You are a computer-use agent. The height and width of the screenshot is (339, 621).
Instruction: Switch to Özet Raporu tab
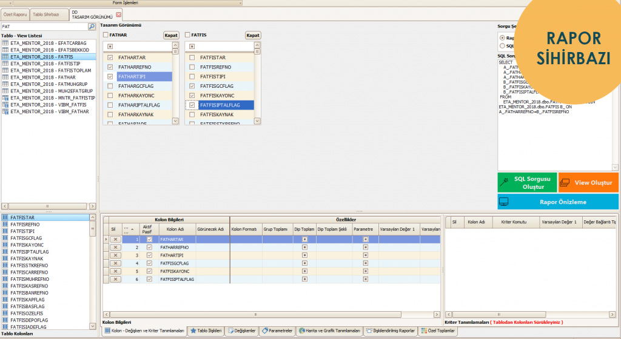[x=15, y=15]
